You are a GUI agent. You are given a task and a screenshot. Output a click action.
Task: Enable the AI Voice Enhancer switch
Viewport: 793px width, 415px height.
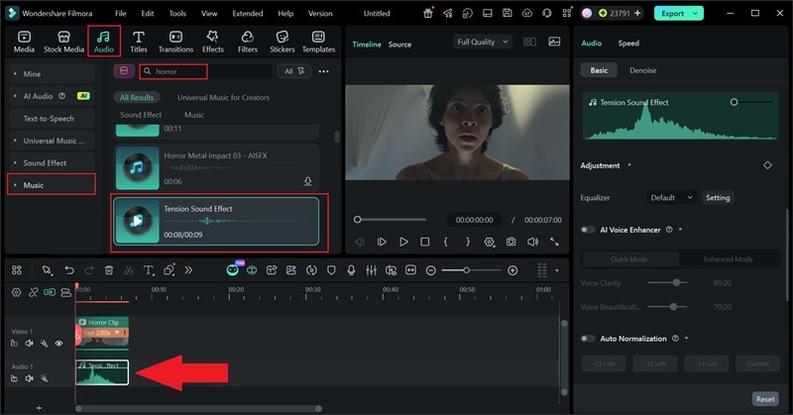pos(589,230)
